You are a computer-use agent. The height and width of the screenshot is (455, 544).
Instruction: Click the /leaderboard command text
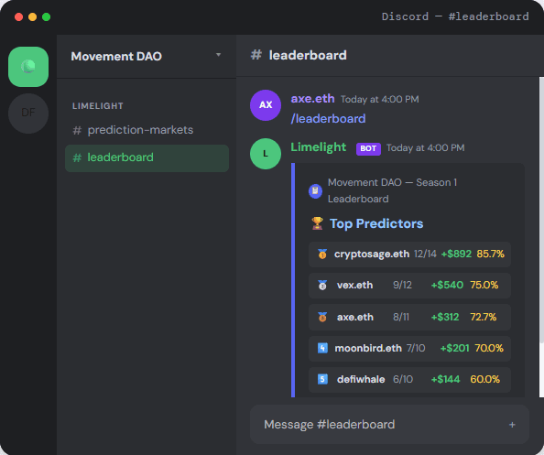pos(328,119)
